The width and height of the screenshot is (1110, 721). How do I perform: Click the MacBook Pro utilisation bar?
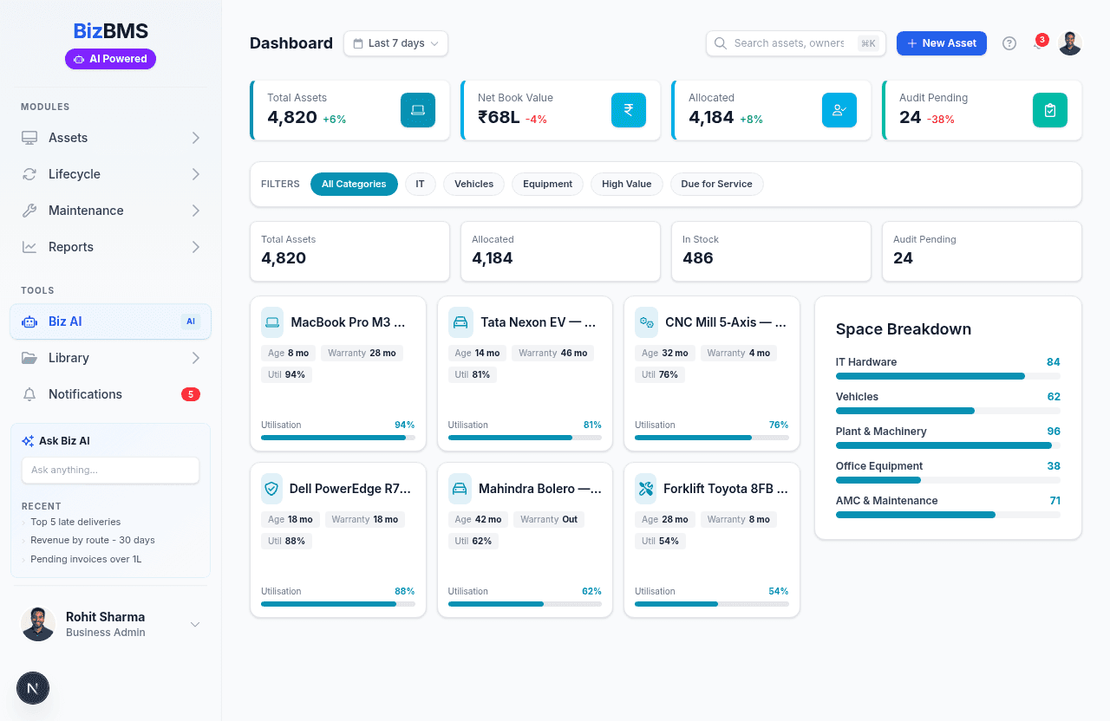click(337, 438)
